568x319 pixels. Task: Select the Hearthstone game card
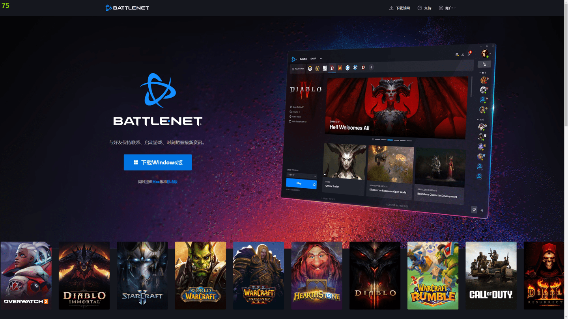coord(317,275)
